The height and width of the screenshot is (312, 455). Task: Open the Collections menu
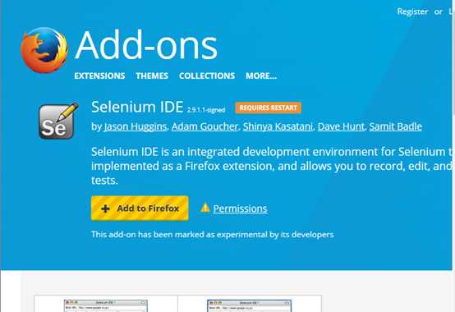[207, 76]
